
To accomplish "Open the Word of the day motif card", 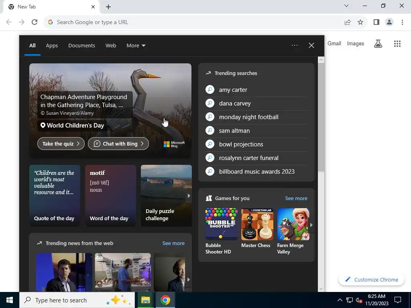I will (x=110, y=195).
